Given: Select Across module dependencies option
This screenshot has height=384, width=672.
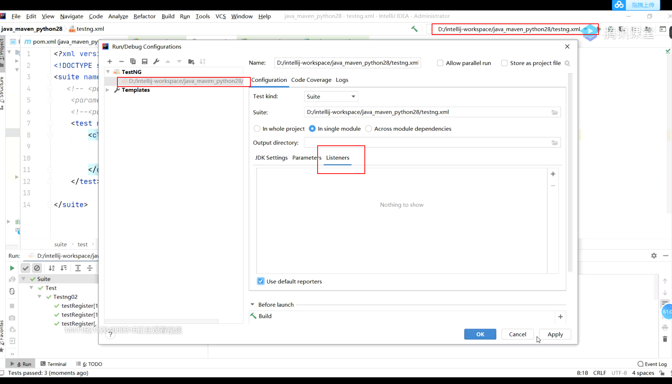Looking at the screenshot, I should [x=369, y=129].
